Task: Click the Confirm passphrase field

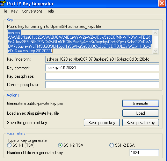Action: (x=102, y=85)
